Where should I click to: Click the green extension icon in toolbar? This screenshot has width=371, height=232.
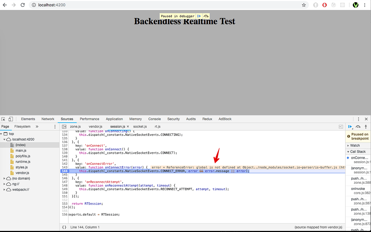point(356,5)
